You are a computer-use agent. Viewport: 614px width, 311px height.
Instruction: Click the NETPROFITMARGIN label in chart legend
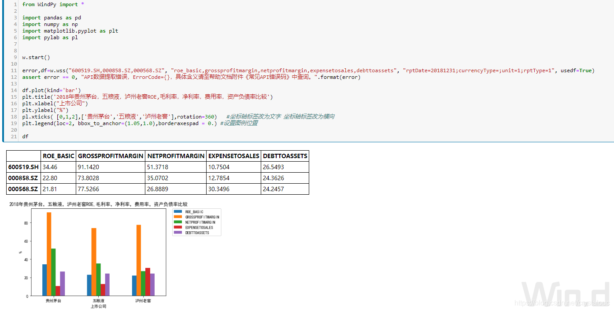[200, 222]
